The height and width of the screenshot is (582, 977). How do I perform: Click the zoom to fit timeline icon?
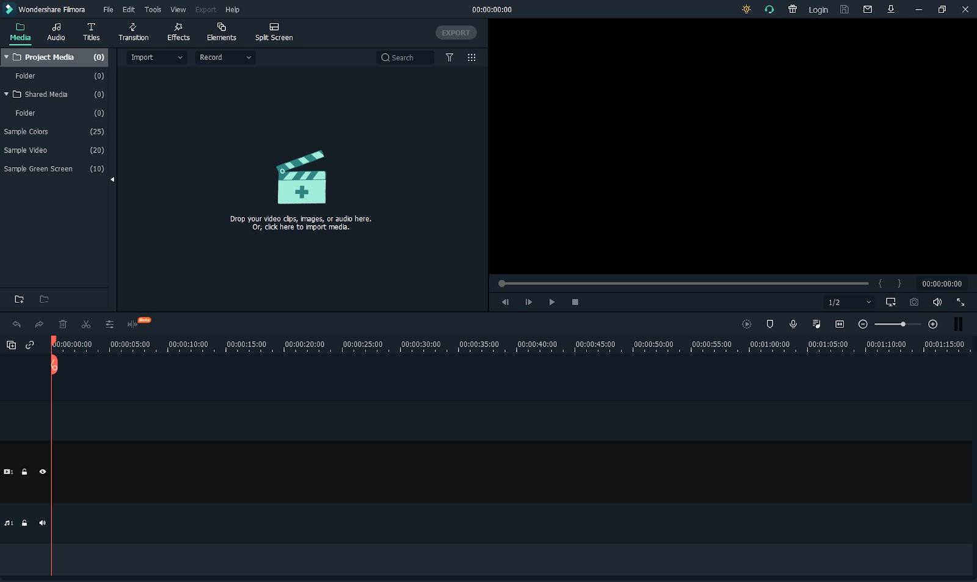pos(840,324)
